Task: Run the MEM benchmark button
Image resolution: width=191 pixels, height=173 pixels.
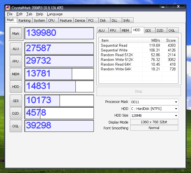Action: 16,74
